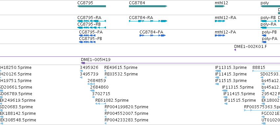280x125 pixels.
Task: Click the poly gene label
Action: pyautogui.click(x=265, y=3)
